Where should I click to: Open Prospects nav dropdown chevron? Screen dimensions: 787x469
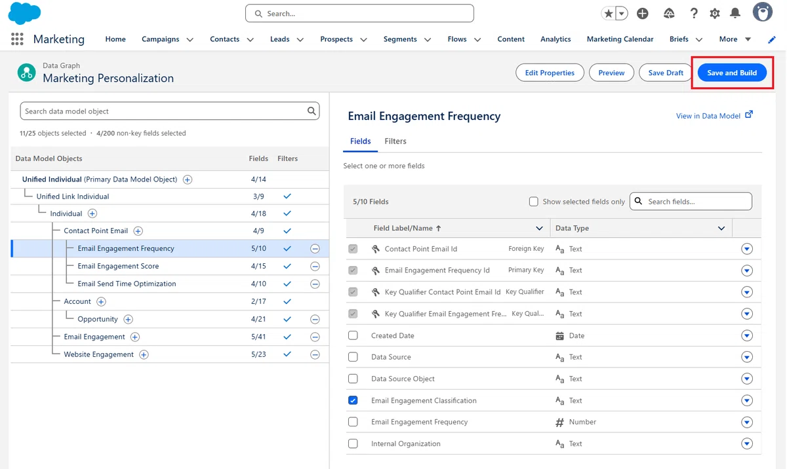click(x=363, y=40)
